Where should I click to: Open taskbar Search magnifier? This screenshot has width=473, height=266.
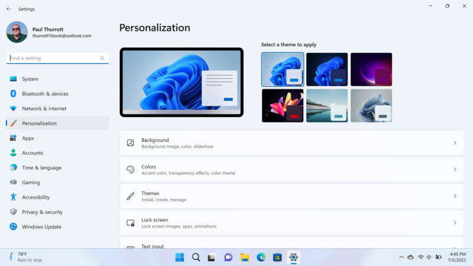[x=196, y=257]
